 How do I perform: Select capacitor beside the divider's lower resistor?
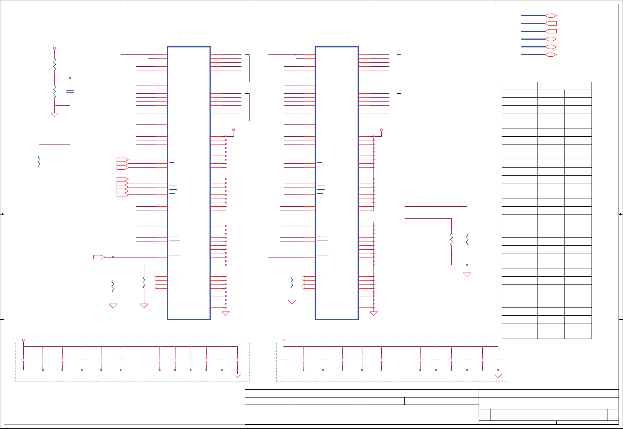click(70, 91)
